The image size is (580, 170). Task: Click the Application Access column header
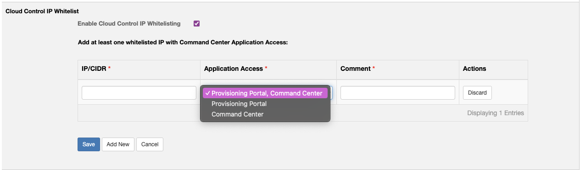236,69
